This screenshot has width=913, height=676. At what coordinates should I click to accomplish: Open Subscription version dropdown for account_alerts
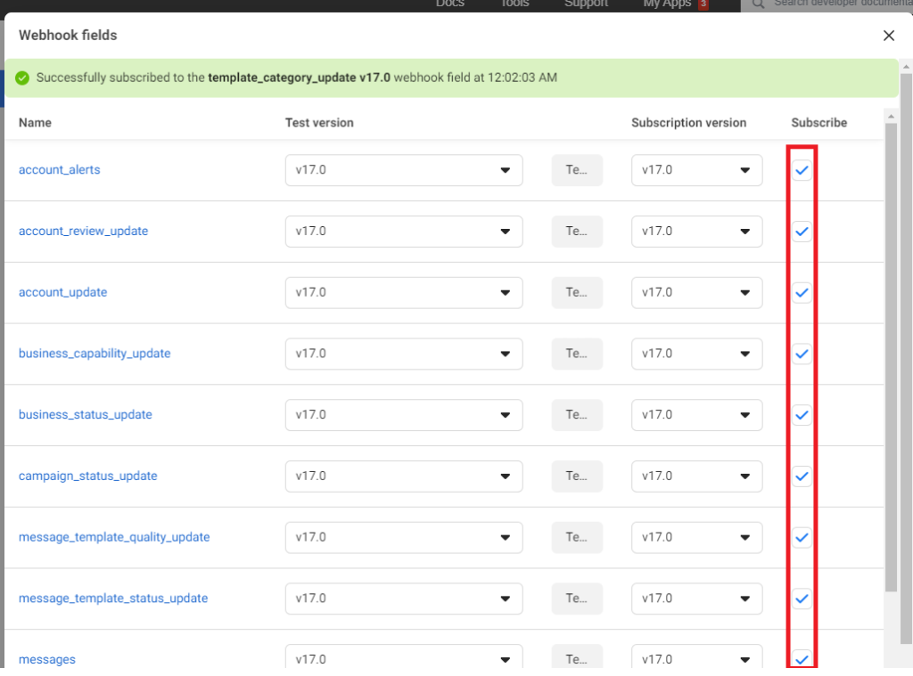tap(697, 170)
